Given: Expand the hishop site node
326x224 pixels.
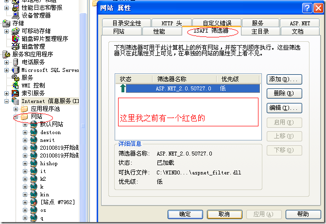Looking at the screenshot, I should (x=25, y=163).
